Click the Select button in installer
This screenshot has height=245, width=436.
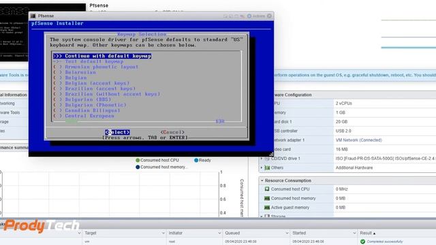tap(117, 132)
